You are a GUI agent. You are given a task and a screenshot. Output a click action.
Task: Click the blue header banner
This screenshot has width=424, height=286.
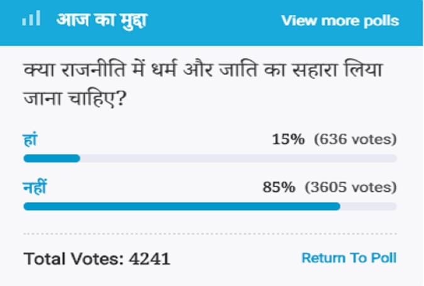tap(211, 23)
